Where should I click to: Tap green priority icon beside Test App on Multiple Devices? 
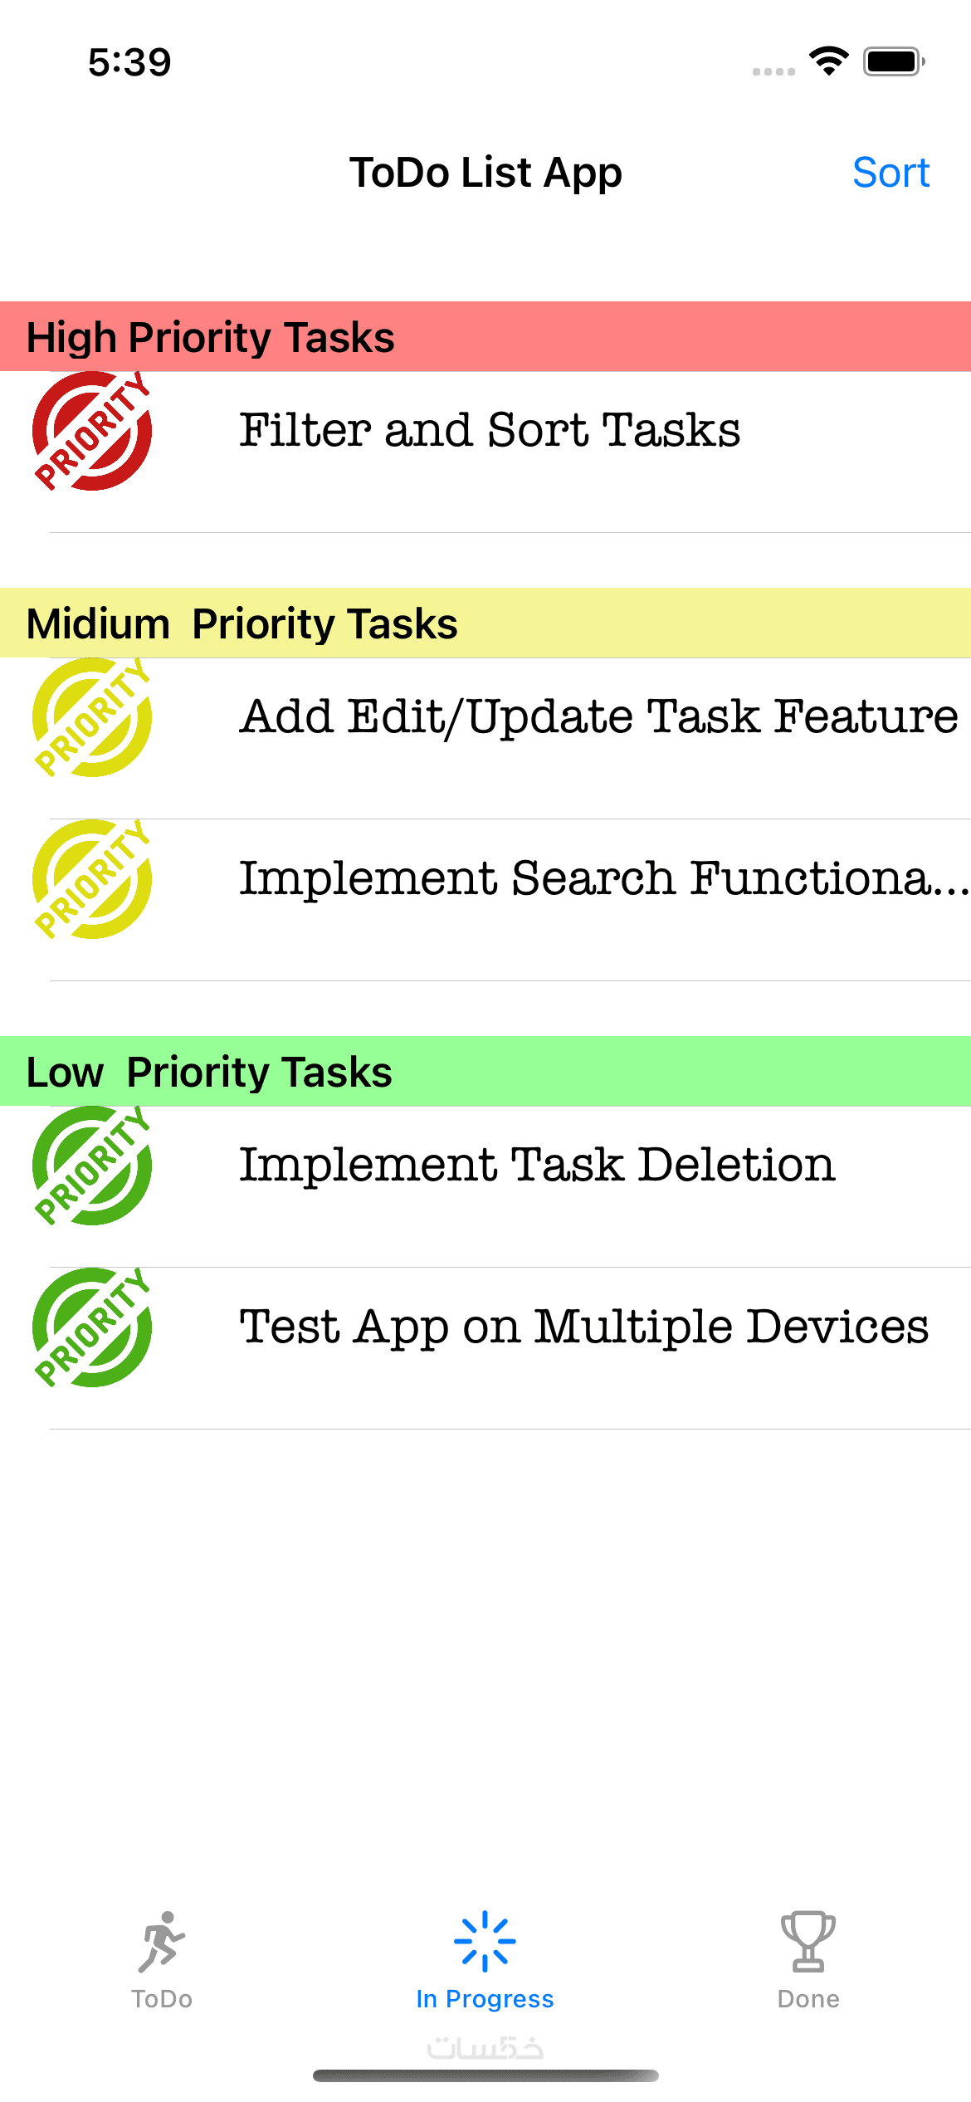92,1327
